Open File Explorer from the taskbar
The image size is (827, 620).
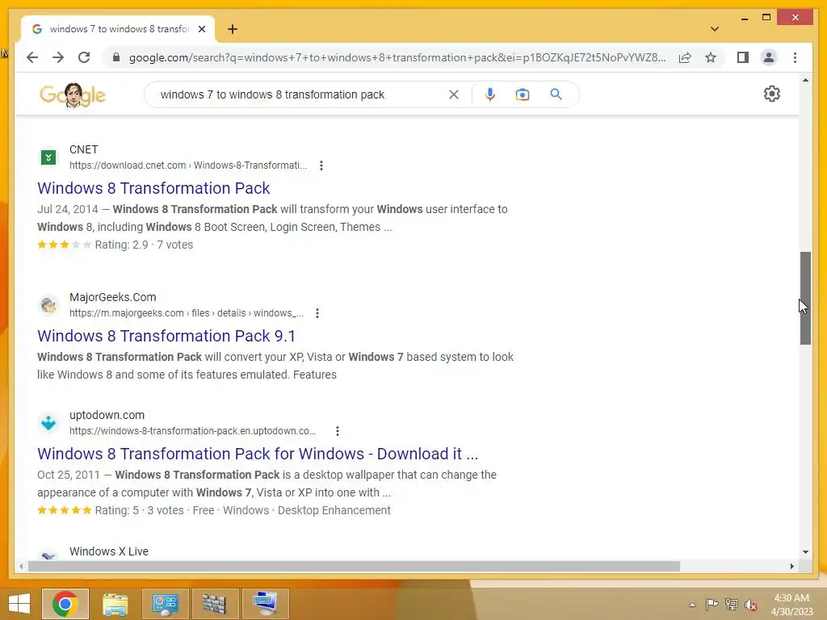coord(115,604)
